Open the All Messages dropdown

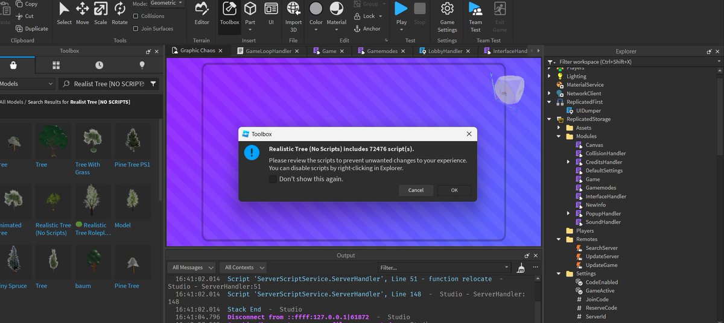pyautogui.click(x=192, y=268)
